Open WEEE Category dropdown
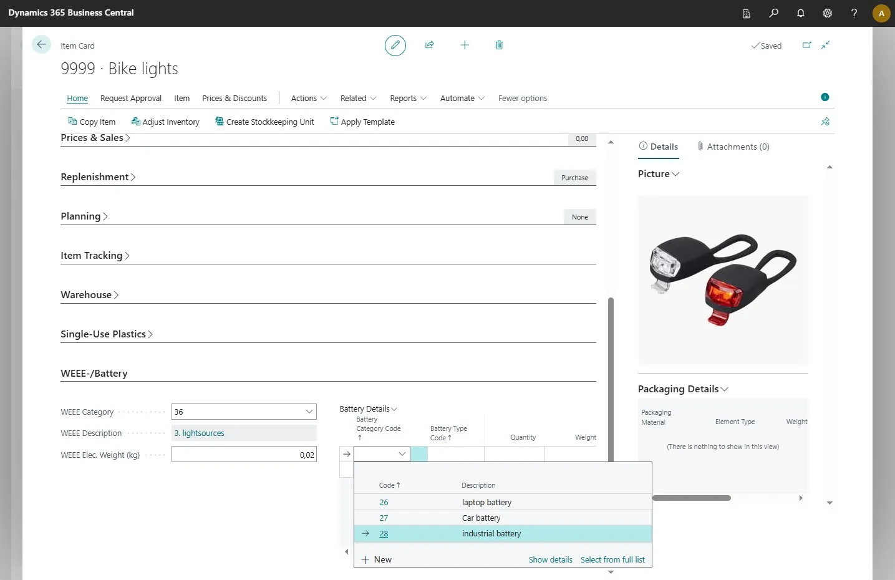This screenshot has width=895, height=580. click(x=309, y=412)
